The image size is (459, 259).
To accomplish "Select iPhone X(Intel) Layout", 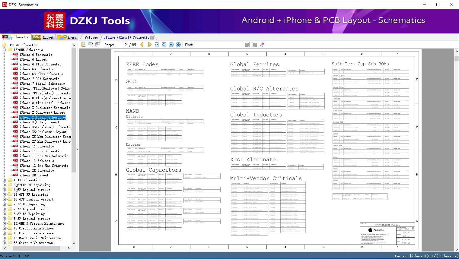I will pos(40,122).
